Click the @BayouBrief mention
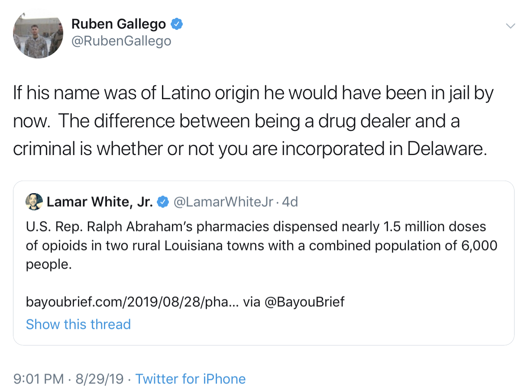This screenshot has height=392, width=518. pyautogui.click(x=304, y=301)
